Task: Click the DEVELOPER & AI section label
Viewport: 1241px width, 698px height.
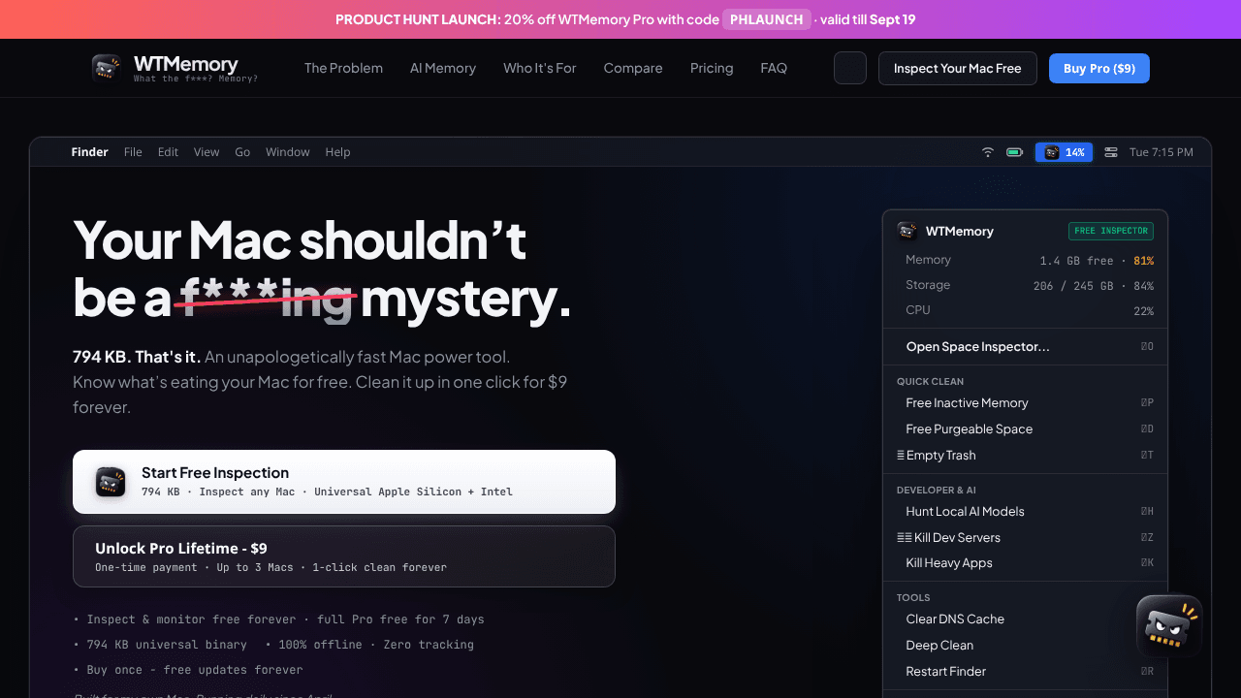Action: (x=936, y=491)
